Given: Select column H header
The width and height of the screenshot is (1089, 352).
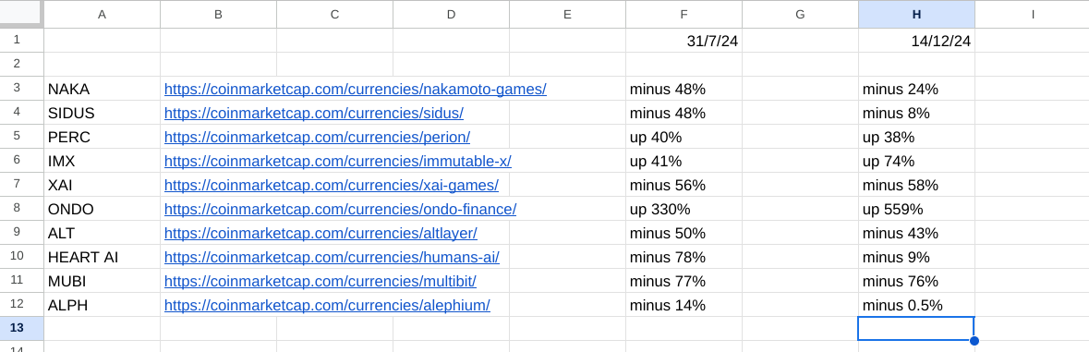Looking at the screenshot, I should pos(916,15).
